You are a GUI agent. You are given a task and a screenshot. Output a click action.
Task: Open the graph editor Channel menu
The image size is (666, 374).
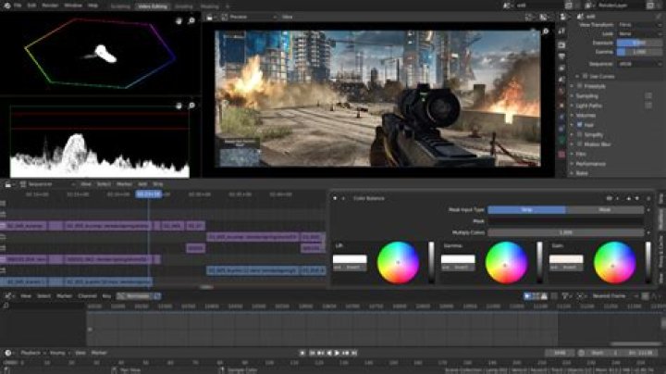(87, 296)
